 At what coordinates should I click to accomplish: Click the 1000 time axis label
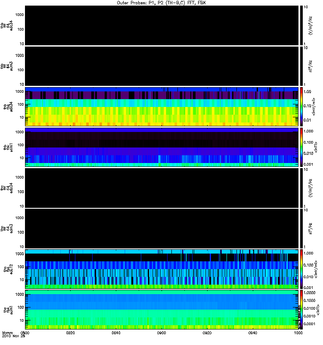pyautogui.click(x=298, y=333)
